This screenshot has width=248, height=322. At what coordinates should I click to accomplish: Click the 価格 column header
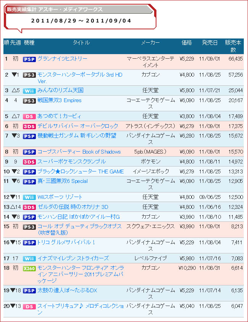point(187,43)
